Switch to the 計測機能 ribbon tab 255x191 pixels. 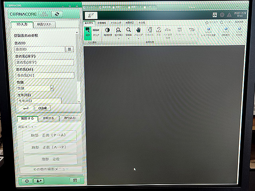(102, 23)
